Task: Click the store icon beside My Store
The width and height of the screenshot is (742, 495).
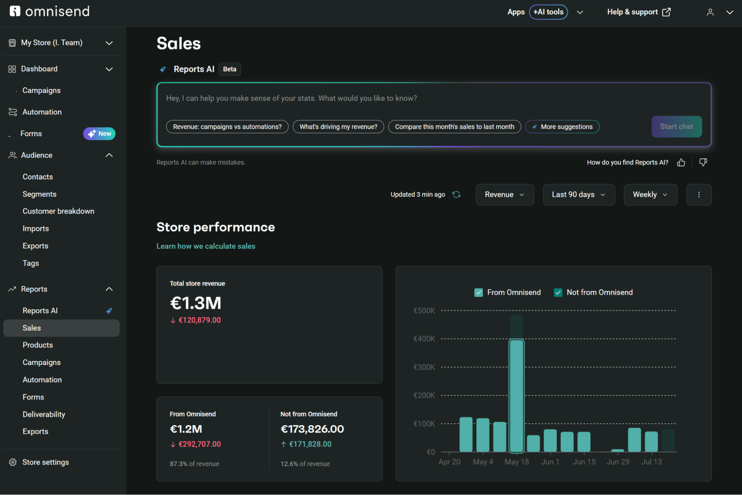Action: click(12, 43)
